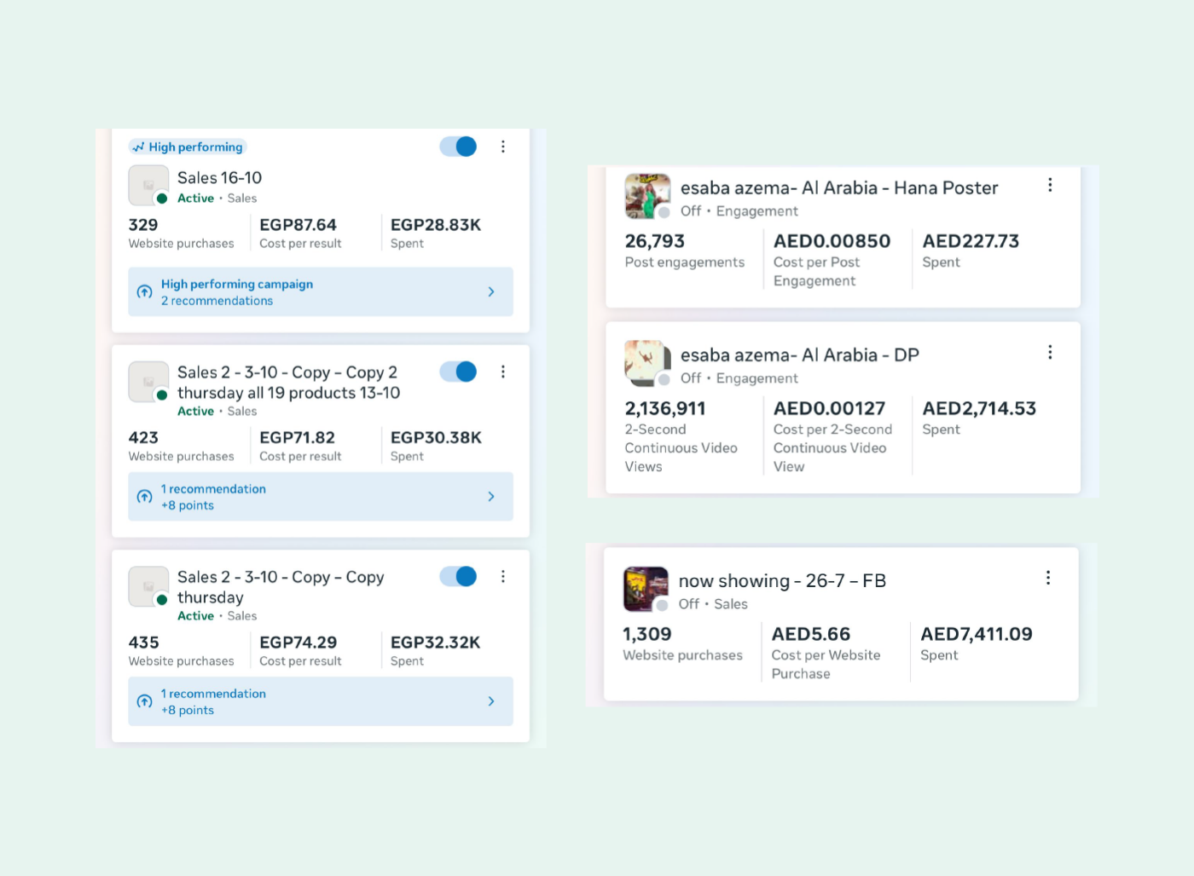Viewport: 1194px width, 876px height.
Task: Open more options for Hana Poster campaign
Action: pos(1050,185)
